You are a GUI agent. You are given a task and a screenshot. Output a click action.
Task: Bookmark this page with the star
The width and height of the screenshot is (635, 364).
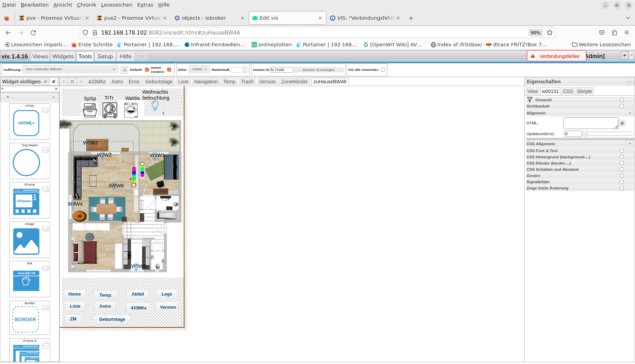click(550, 32)
